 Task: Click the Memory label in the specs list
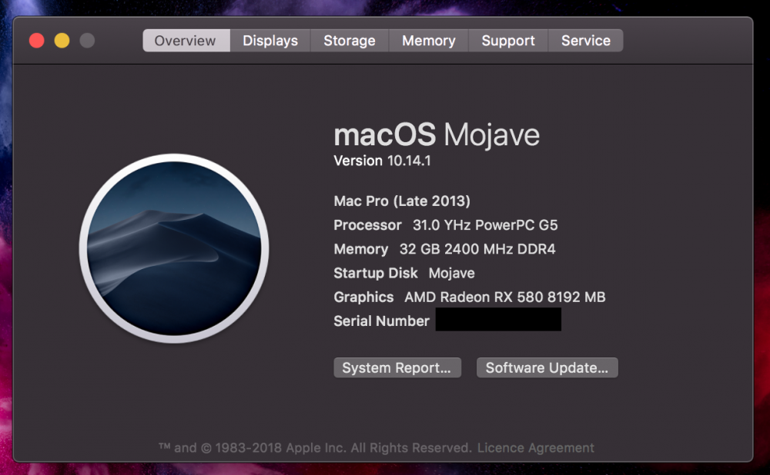tap(361, 249)
